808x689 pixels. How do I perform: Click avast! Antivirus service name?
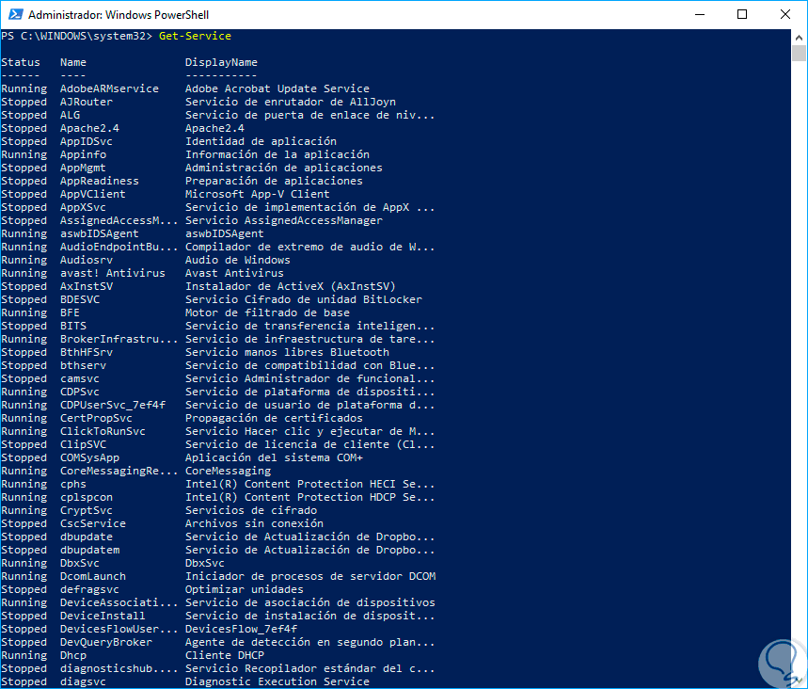pos(112,273)
